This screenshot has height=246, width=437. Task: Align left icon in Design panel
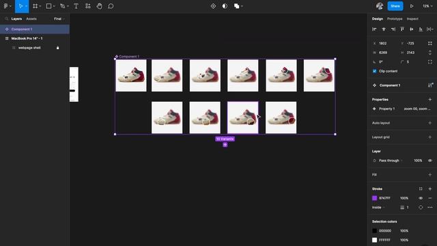point(374,29)
